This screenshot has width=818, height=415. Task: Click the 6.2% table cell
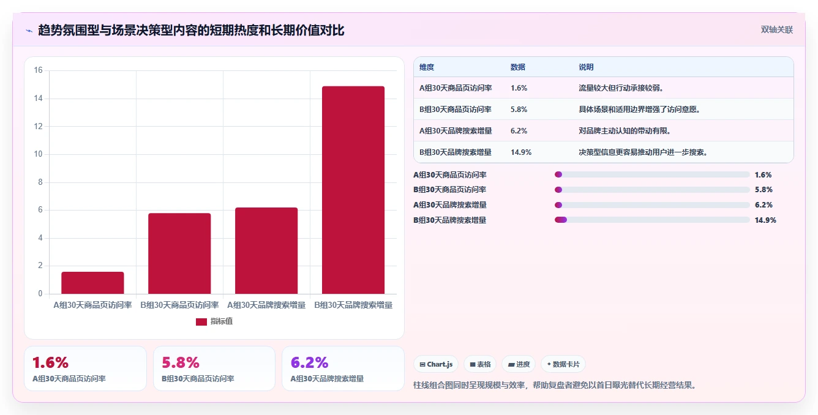click(x=519, y=131)
